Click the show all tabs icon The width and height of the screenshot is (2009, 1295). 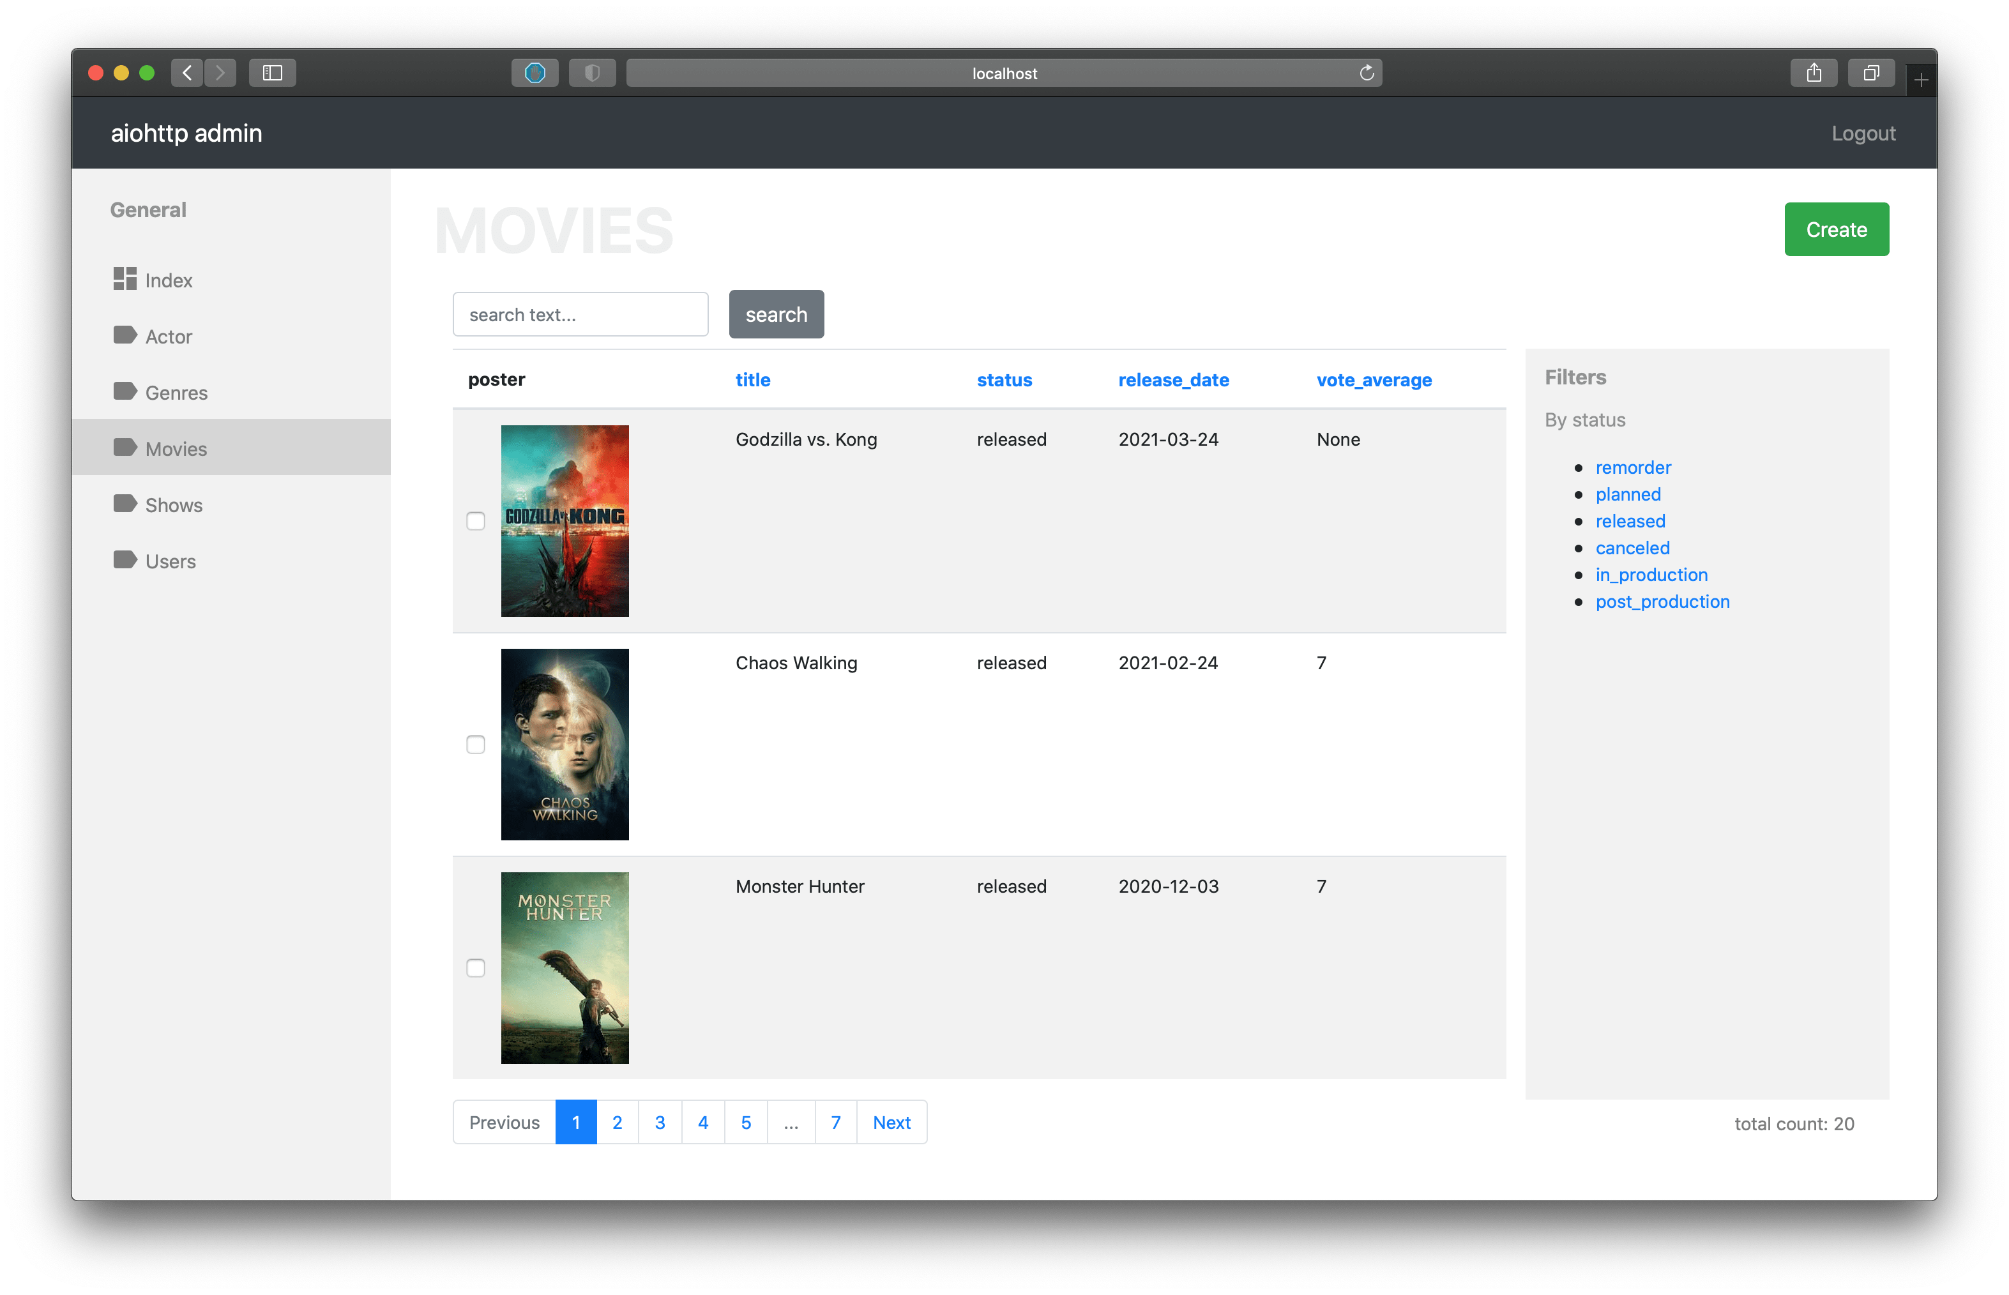[x=1871, y=73]
